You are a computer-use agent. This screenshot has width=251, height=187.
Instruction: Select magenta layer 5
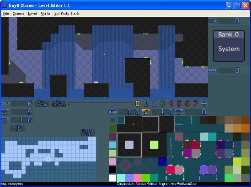(179, 104)
